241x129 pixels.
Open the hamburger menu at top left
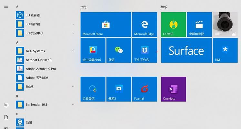6,6
